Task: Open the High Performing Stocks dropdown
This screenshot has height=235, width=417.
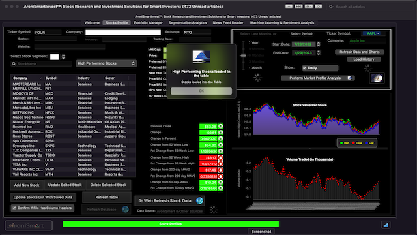Action: coord(106,63)
